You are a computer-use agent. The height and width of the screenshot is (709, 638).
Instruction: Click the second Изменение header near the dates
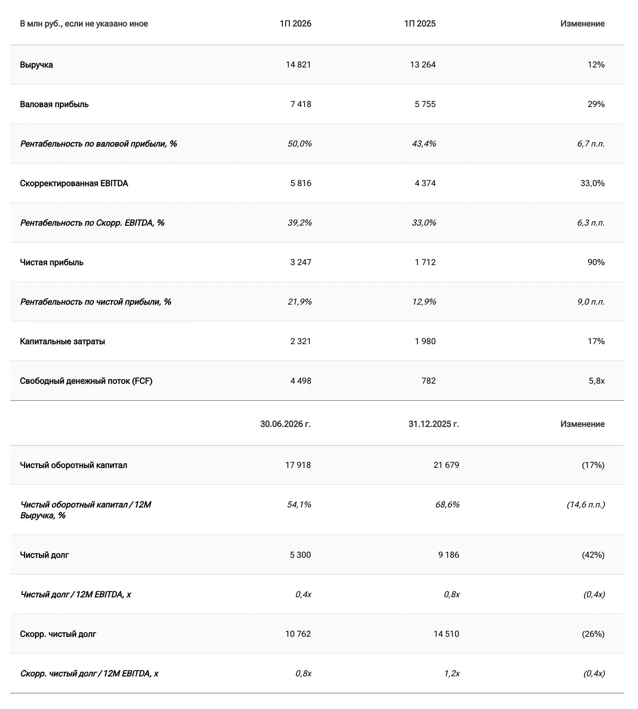click(582, 424)
